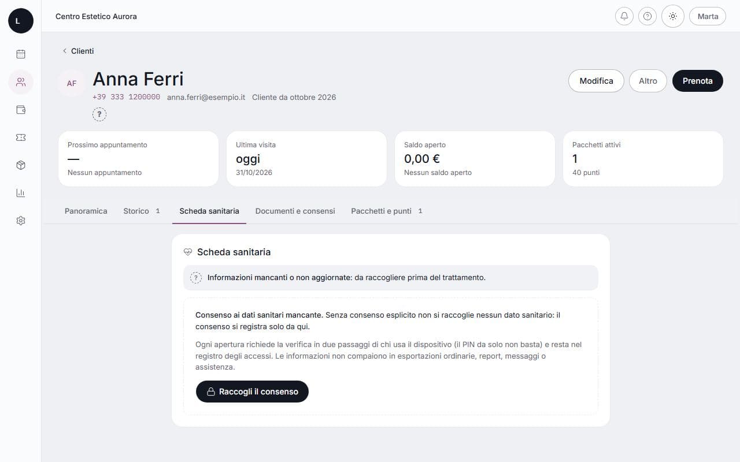Click the email anna.ferri@esempio.it
740x462 pixels.
point(206,97)
